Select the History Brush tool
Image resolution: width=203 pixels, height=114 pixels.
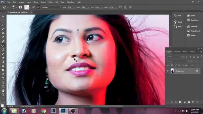coord(3,54)
